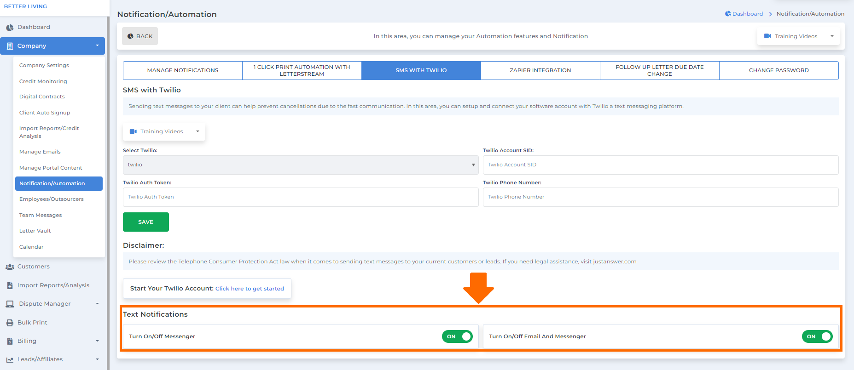Click the Bulk Print printer icon

point(10,323)
